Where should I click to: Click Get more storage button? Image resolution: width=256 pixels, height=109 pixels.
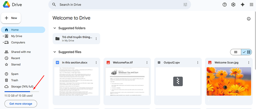21,104
